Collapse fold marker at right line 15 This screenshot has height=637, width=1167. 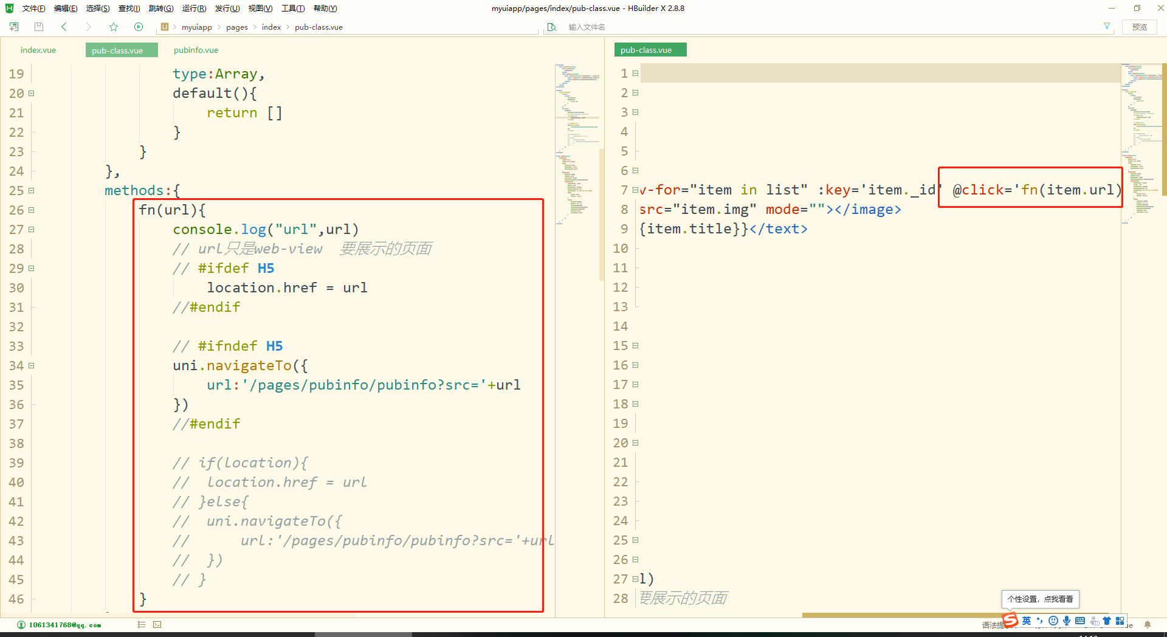pos(636,345)
